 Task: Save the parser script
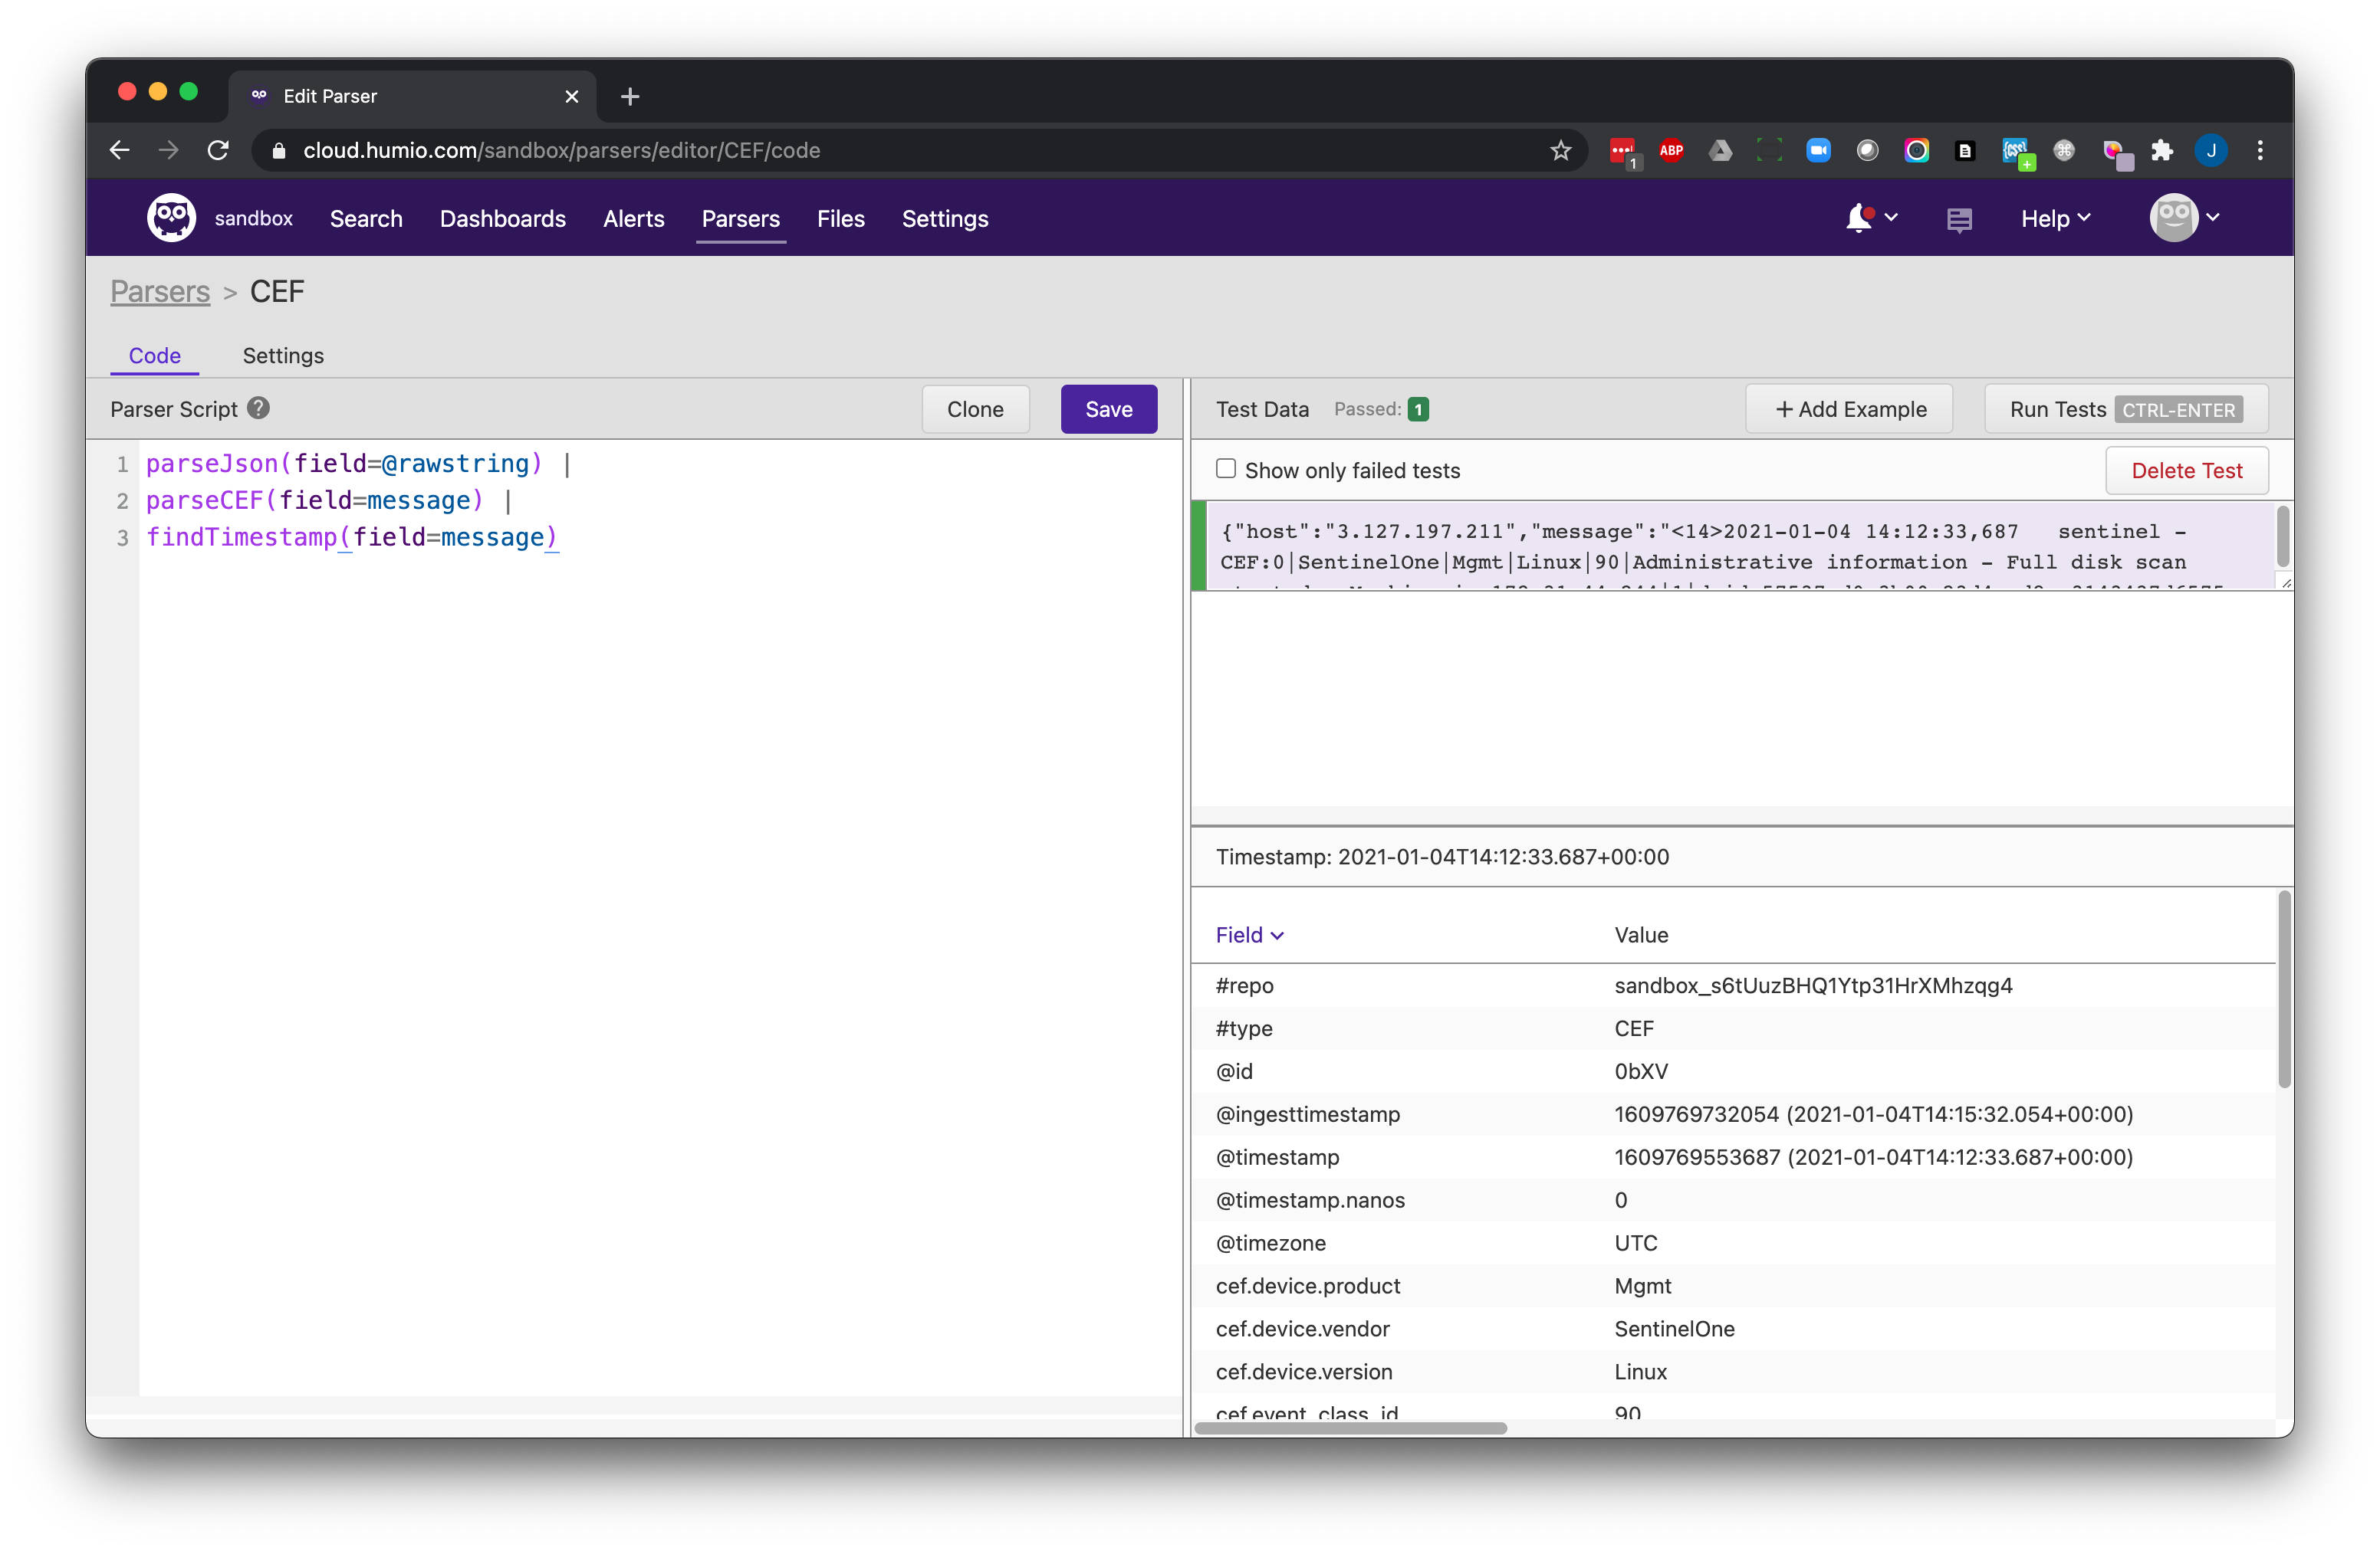pyautogui.click(x=1108, y=408)
